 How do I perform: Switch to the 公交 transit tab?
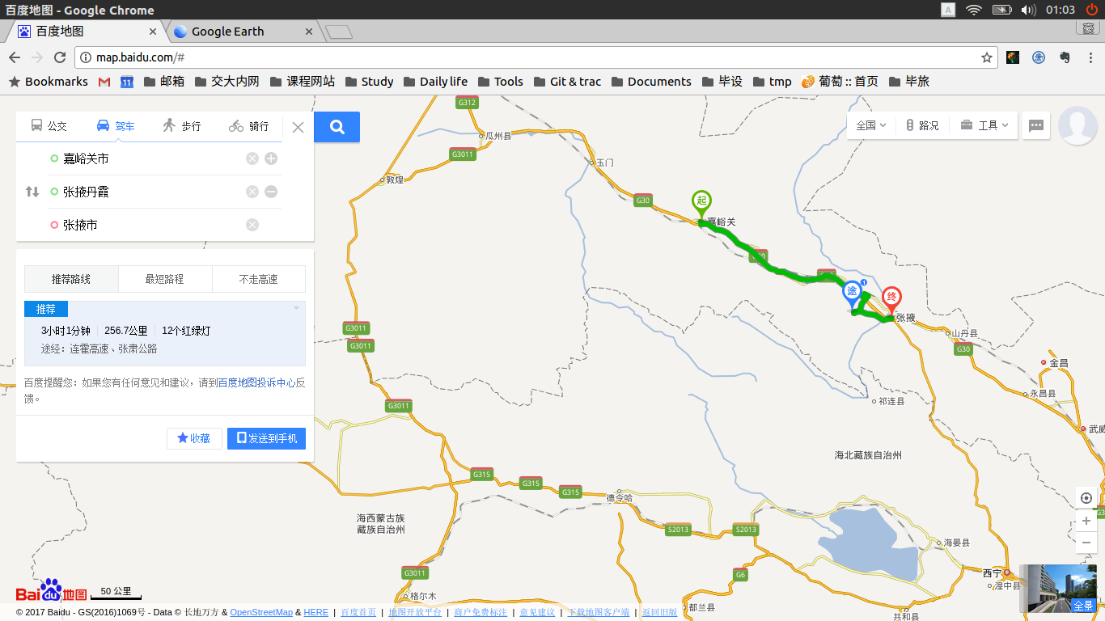click(49, 126)
